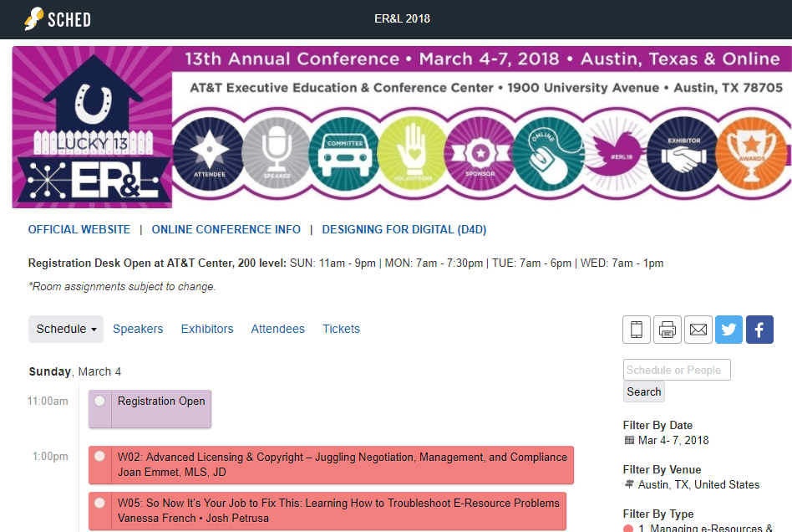Go to the Exhibitors tab
The image size is (792, 532).
(x=207, y=329)
